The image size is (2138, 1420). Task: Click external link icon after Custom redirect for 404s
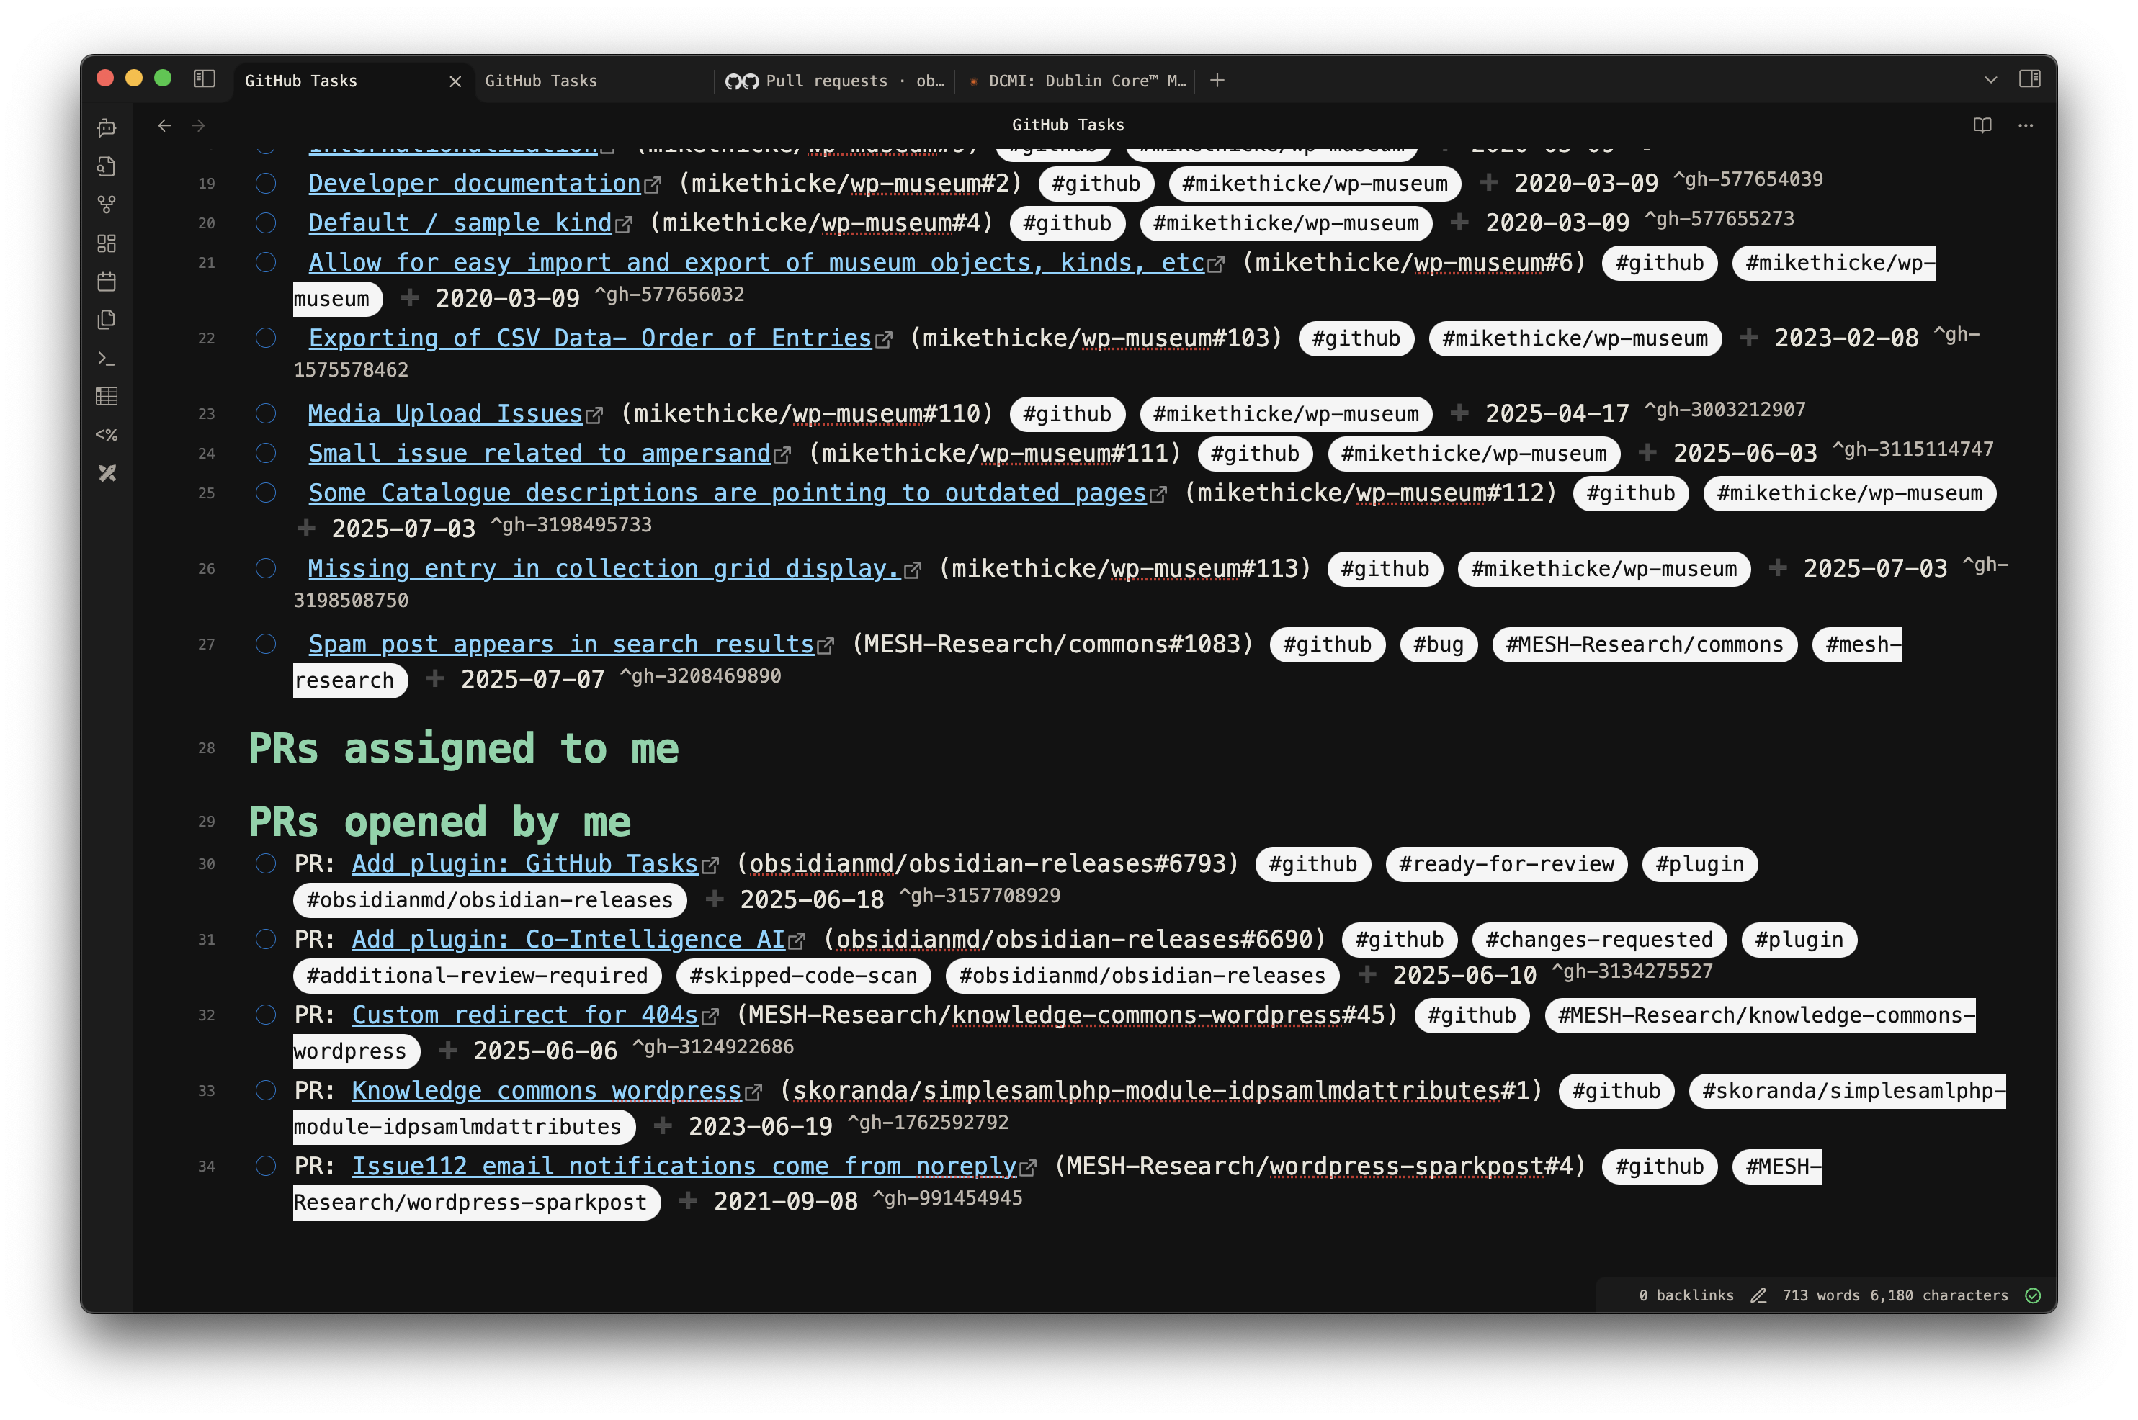coord(710,1017)
